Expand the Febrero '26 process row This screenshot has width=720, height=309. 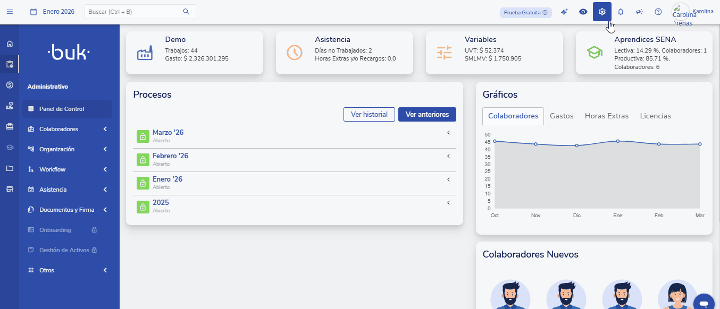coord(448,156)
